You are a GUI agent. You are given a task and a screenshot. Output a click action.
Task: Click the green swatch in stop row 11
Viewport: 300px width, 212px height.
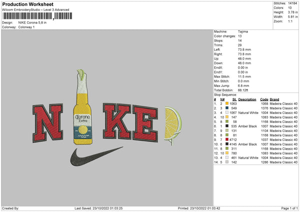pyautogui.click(x=227, y=148)
